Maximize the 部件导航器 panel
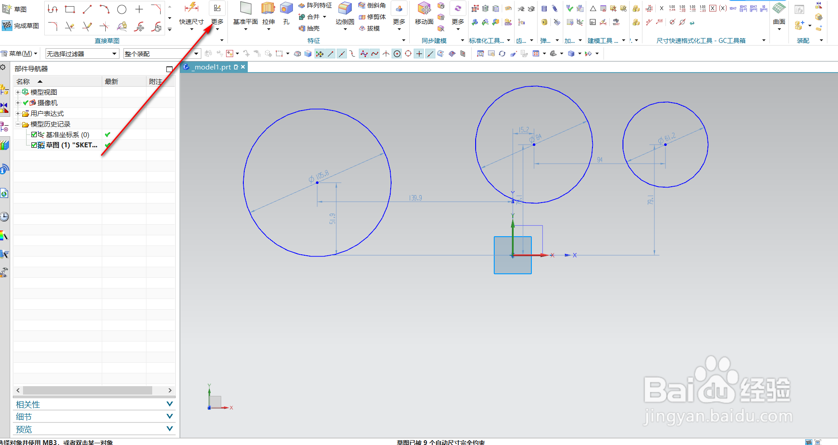Screen dimensions: 838x445 [x=169, y=69]
